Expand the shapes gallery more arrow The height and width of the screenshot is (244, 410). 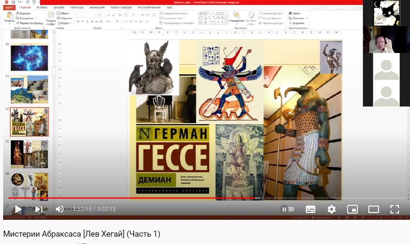pos(227,23)
